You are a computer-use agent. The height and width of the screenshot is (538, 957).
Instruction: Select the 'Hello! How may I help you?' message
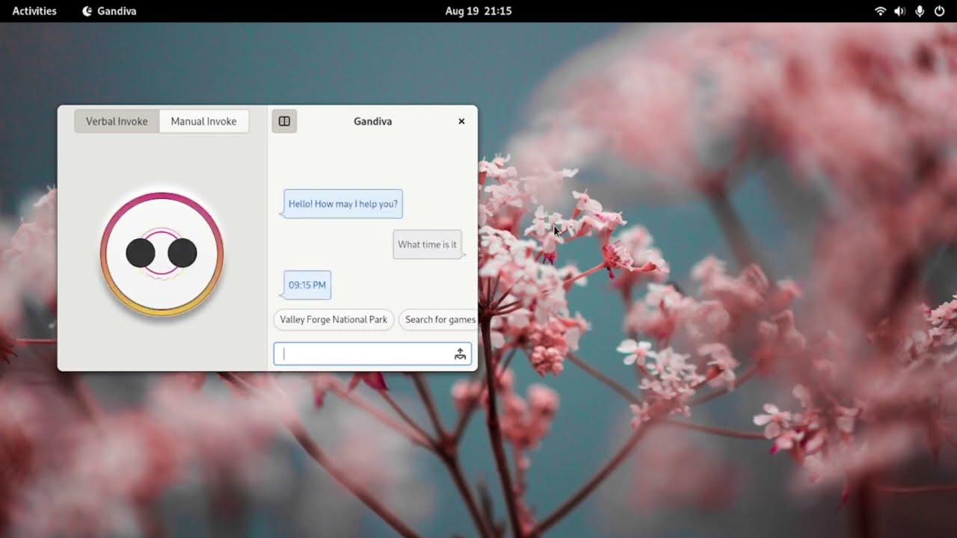(x=343, y=204)
